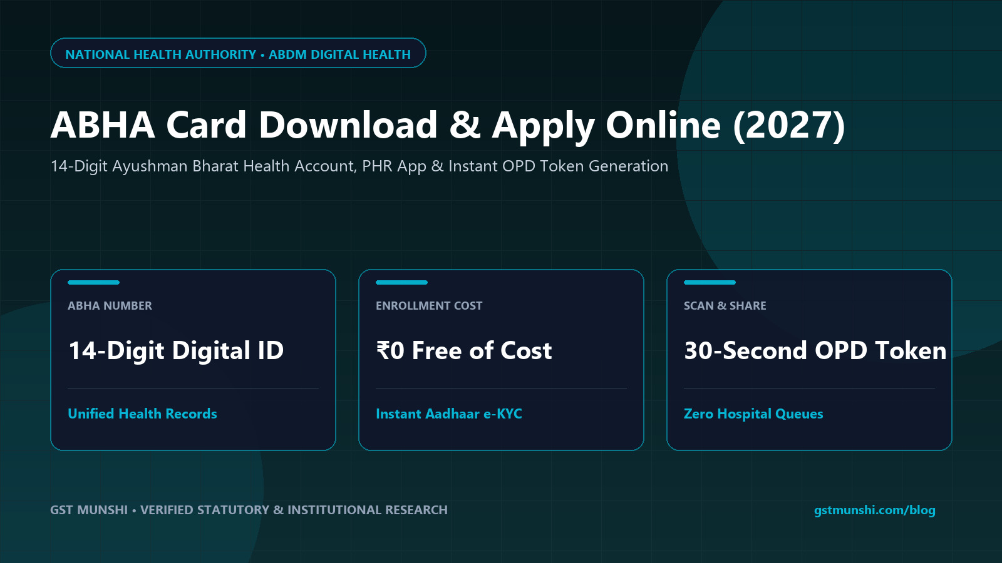1002x563 pixels.
Task: Click the National Health Authority ABDM badge
Action: (x=238, y=53)
